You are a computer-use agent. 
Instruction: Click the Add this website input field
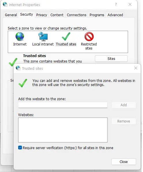click(63, 105)
